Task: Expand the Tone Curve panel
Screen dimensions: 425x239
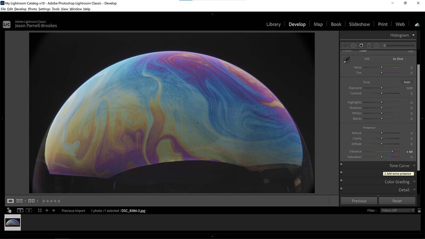Action: (399, 166)
